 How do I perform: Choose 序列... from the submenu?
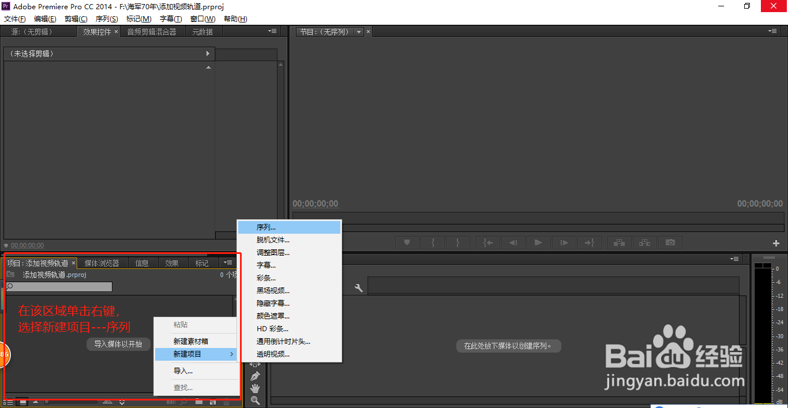coord(290,227)
